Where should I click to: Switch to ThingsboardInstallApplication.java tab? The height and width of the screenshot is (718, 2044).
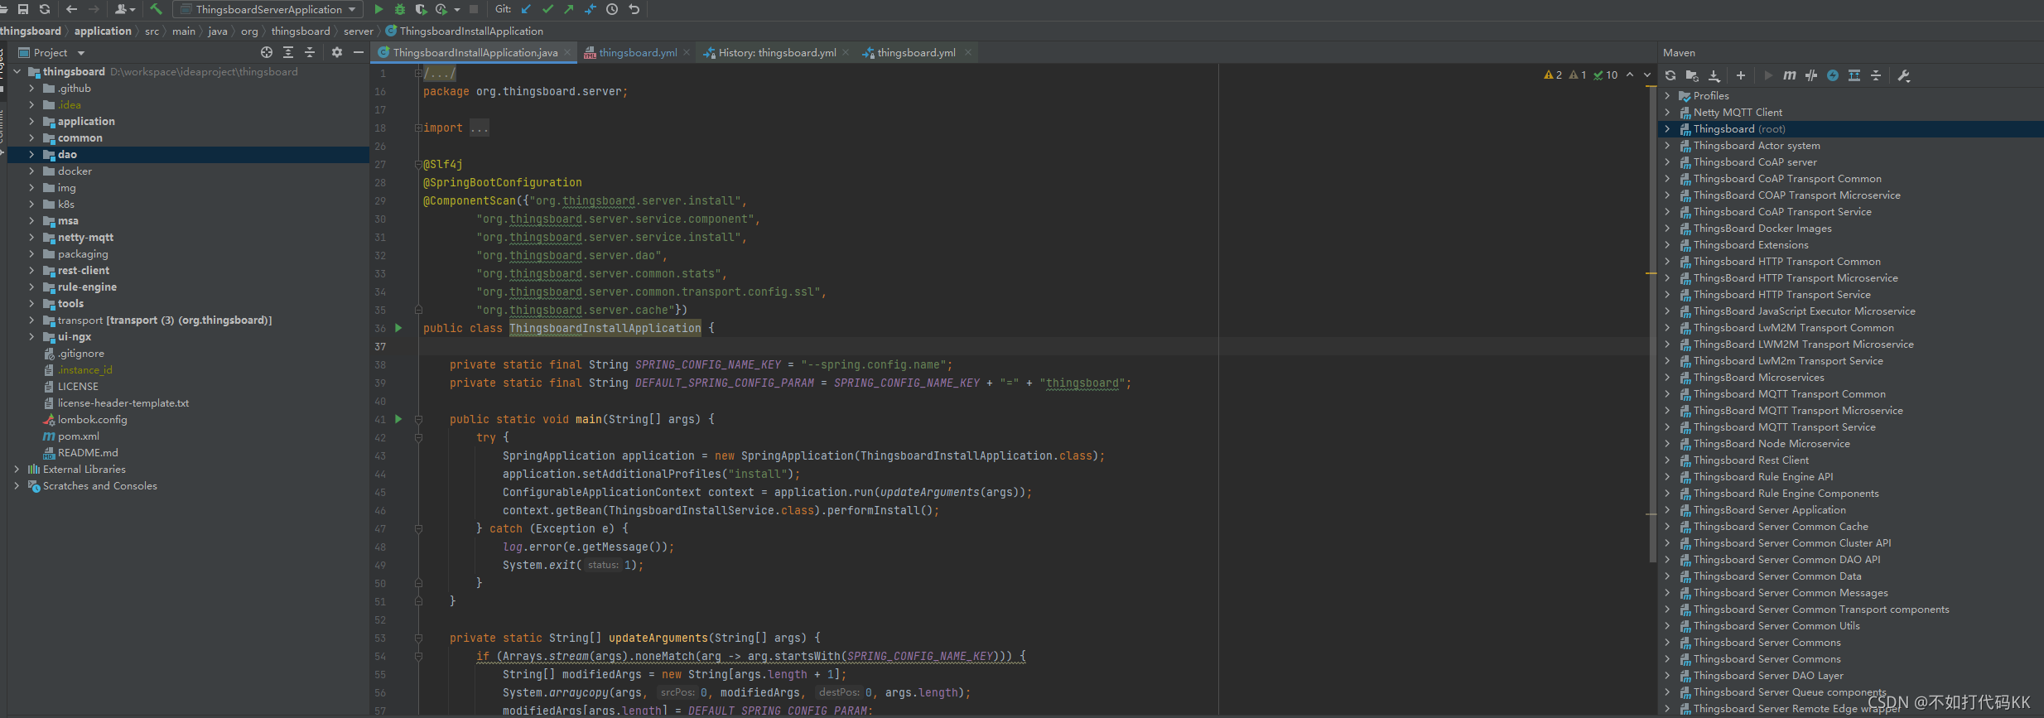click(475, 52)
